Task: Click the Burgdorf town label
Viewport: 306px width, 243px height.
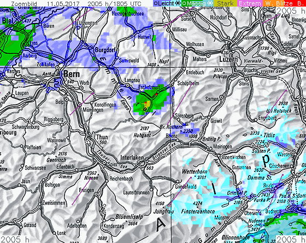Action: tap(105, 50)
